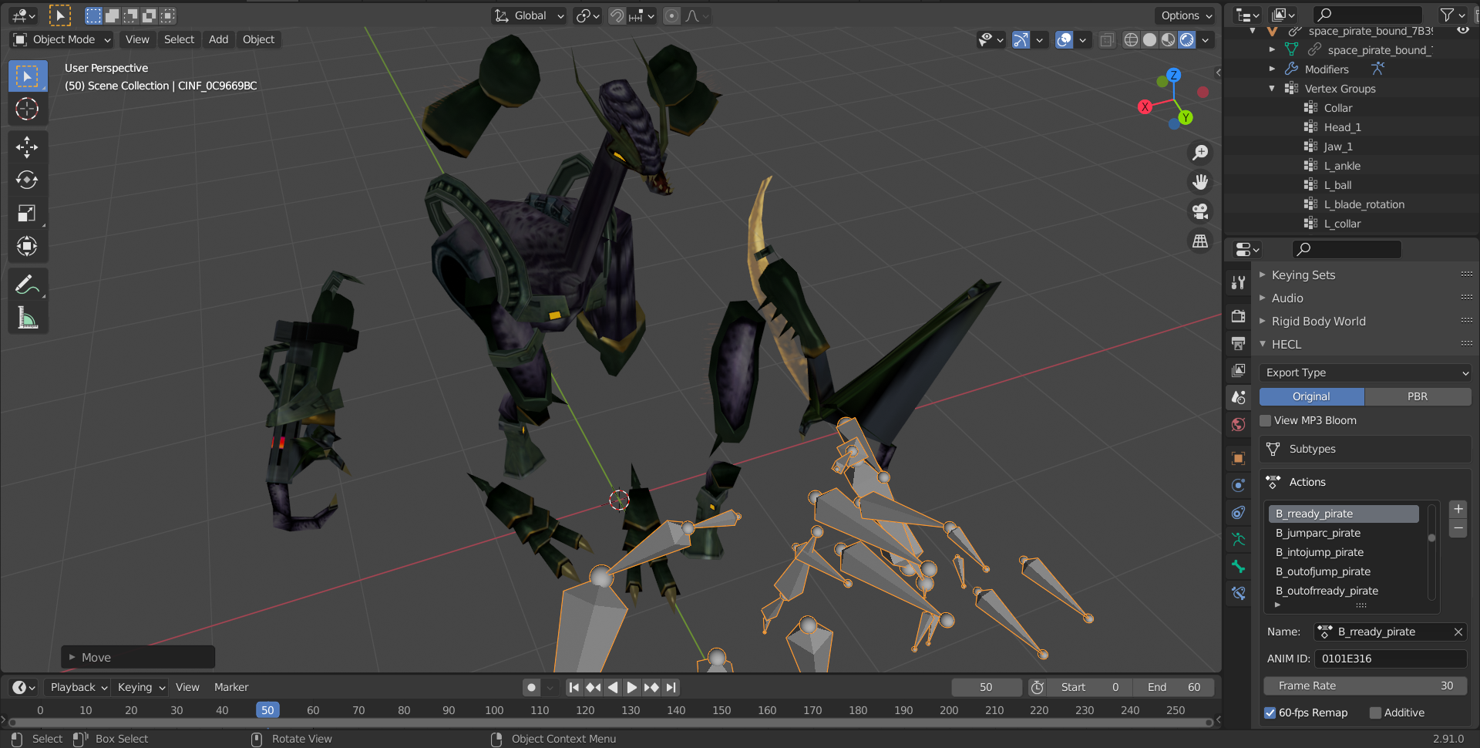Image resolution: width=1480 pixels, height=748 pixels.
Task: Open the Output properties printer tab
Action: (x=1239, y=343)
